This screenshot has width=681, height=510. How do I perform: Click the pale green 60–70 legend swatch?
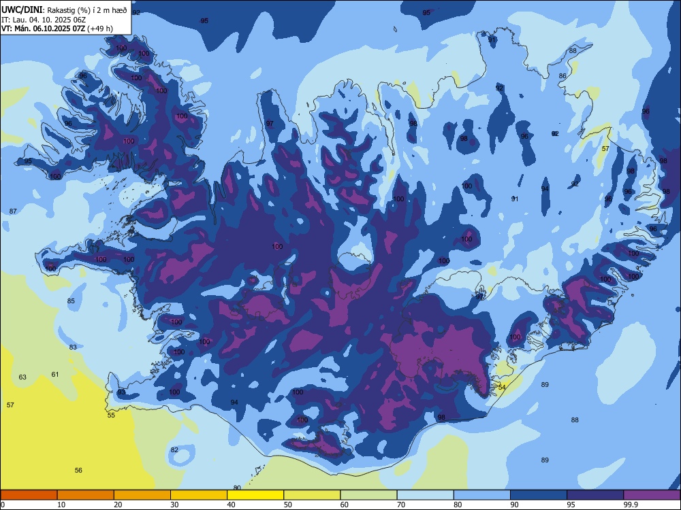368,495
